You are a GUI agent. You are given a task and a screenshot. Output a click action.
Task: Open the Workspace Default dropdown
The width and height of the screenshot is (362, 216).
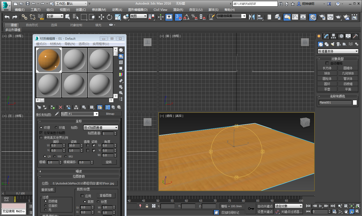click(71, 4)
